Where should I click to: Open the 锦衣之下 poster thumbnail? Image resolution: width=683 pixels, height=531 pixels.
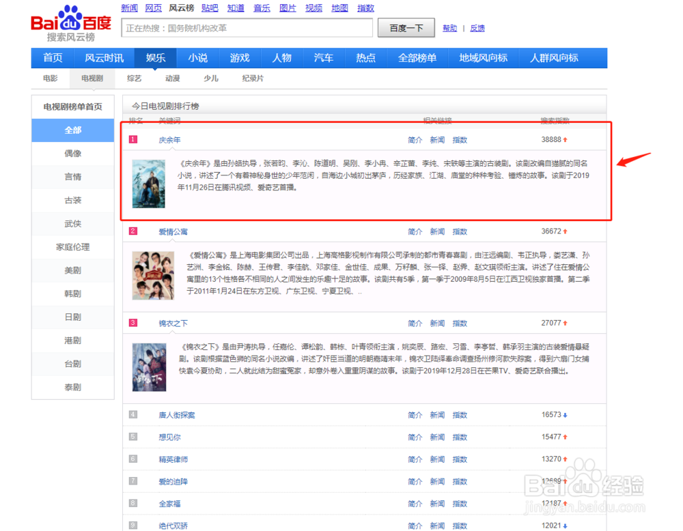pos(149,367)
